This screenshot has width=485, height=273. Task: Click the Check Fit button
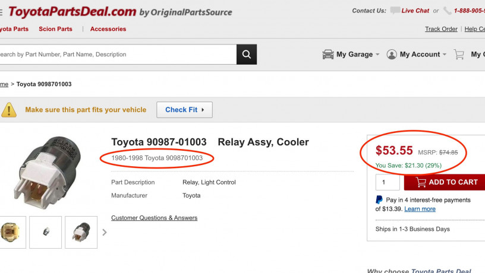184,110
